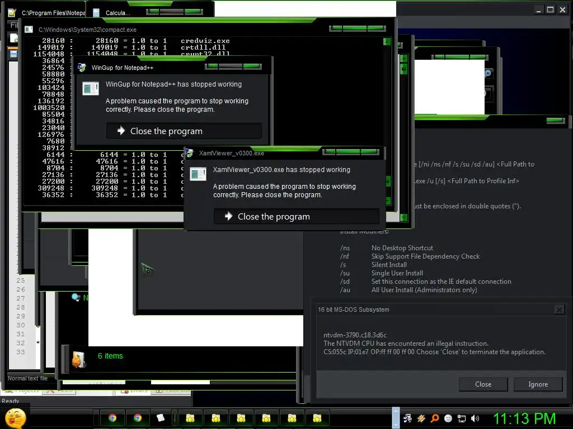Click the 'Normal text file' status entry
The image size is (573, 429).
point(28,378)
